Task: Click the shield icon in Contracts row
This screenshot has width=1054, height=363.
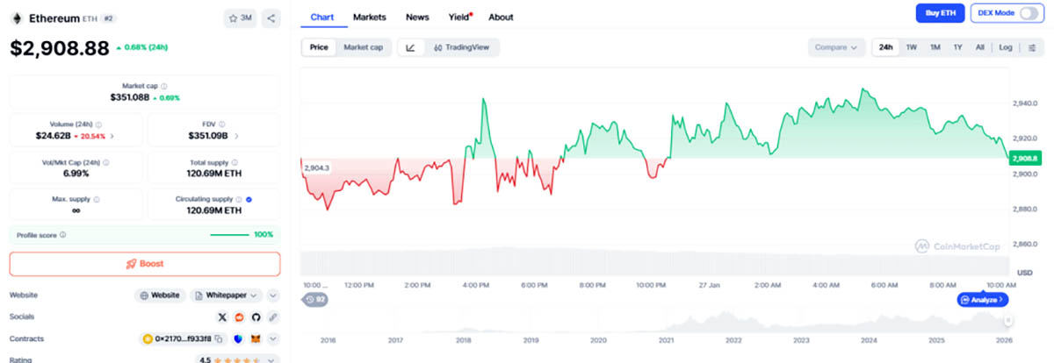Action: pyautogui.click(x=238, y=338)
